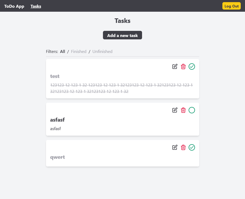Image resolution: width=245 pixels, height=199 pixels.
Task: Delete the 'qwert' task via trash icon
Action: point(183,147)
